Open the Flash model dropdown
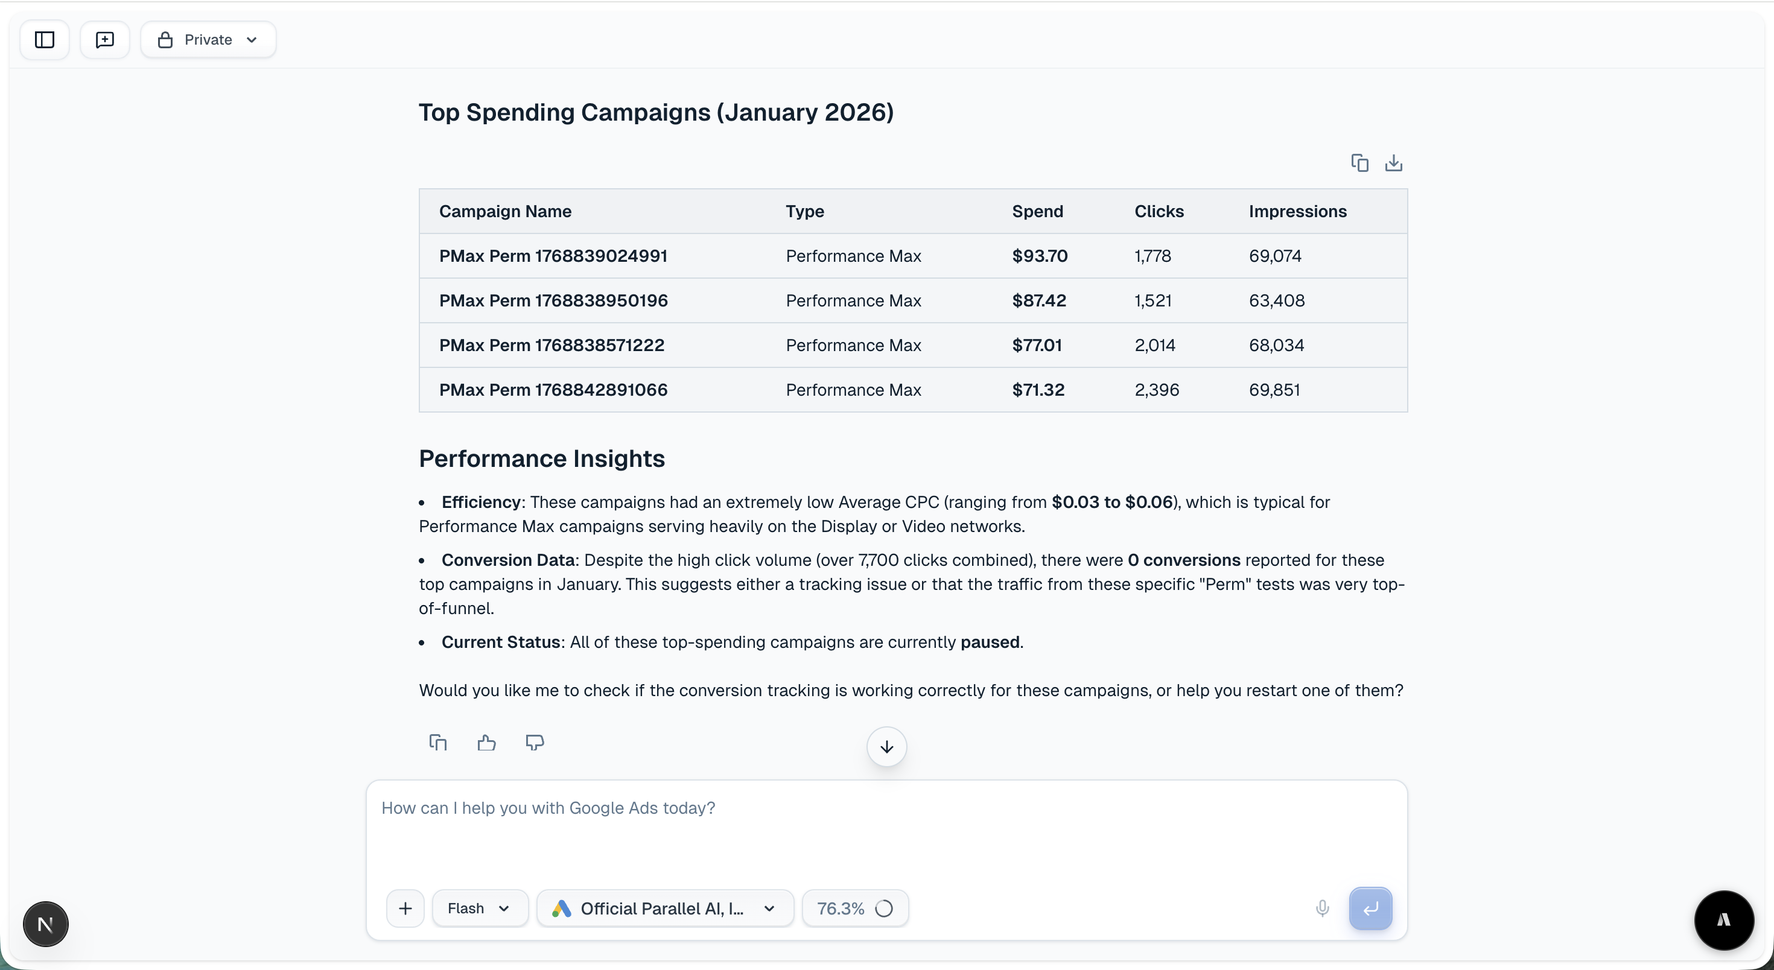1774x970 pixels. 479,908
